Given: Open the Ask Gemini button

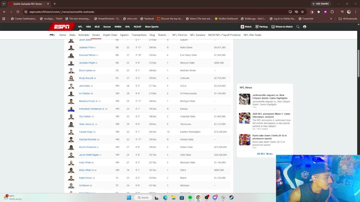Looking at the screenshot, I should 320,4.
